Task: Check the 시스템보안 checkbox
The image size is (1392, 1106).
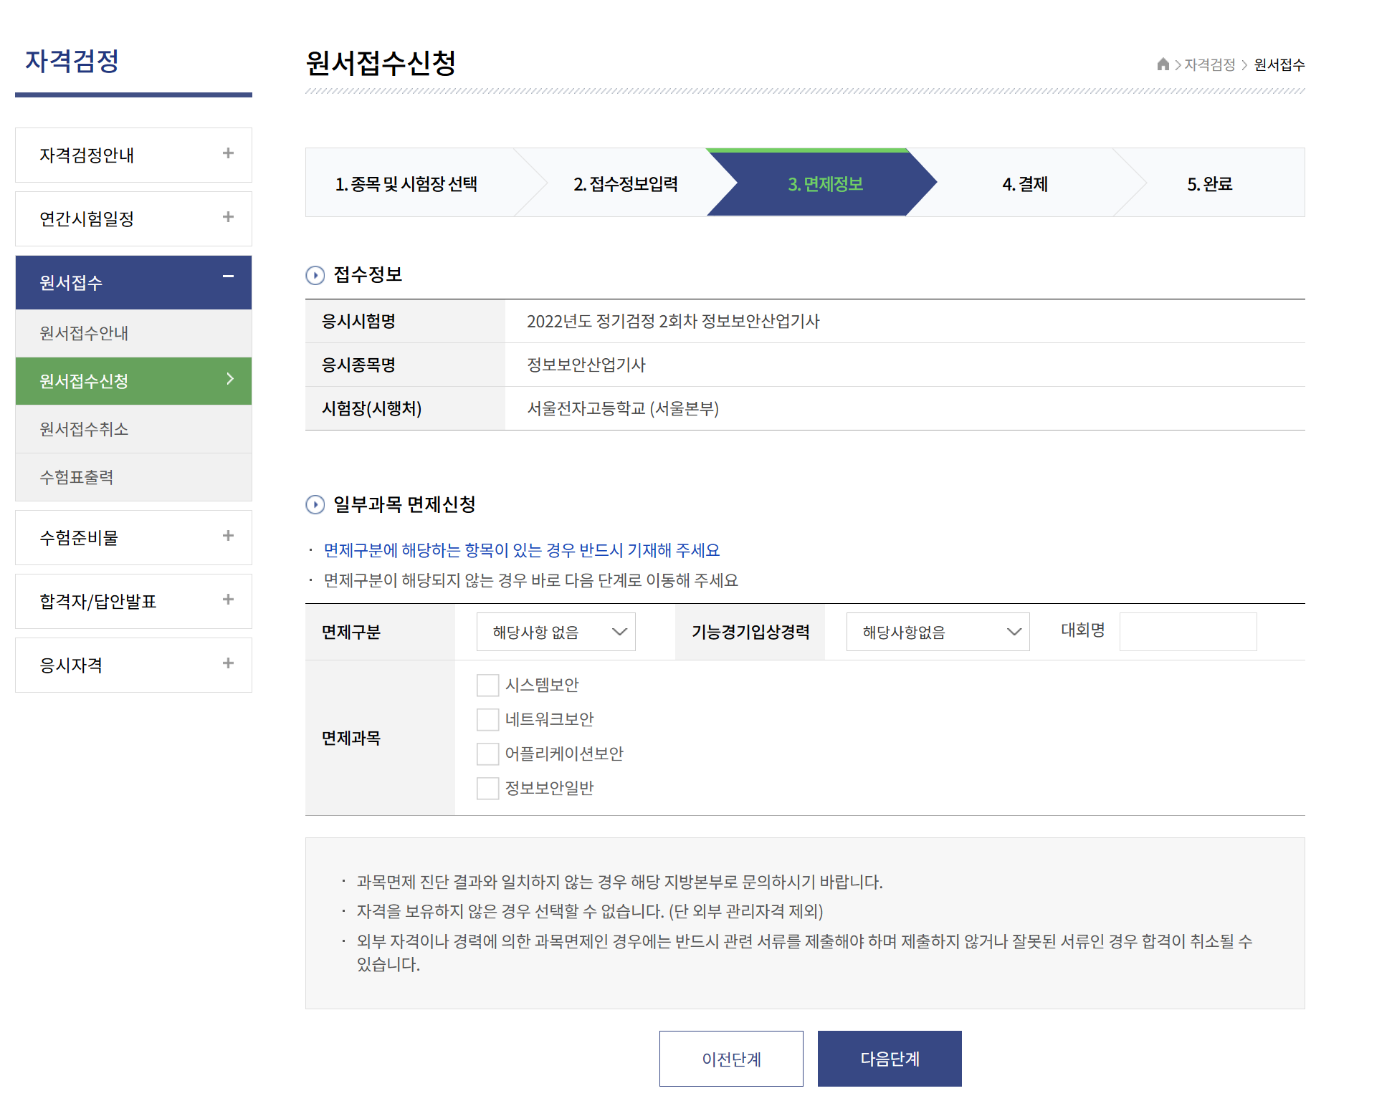Action: tap(488, 686)
